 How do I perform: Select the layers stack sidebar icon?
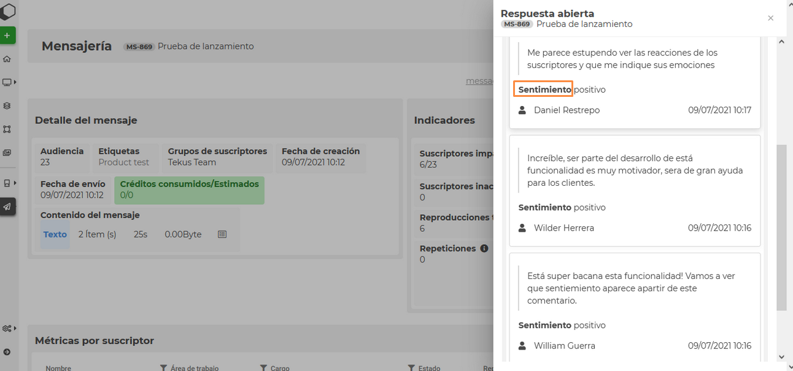7,105
